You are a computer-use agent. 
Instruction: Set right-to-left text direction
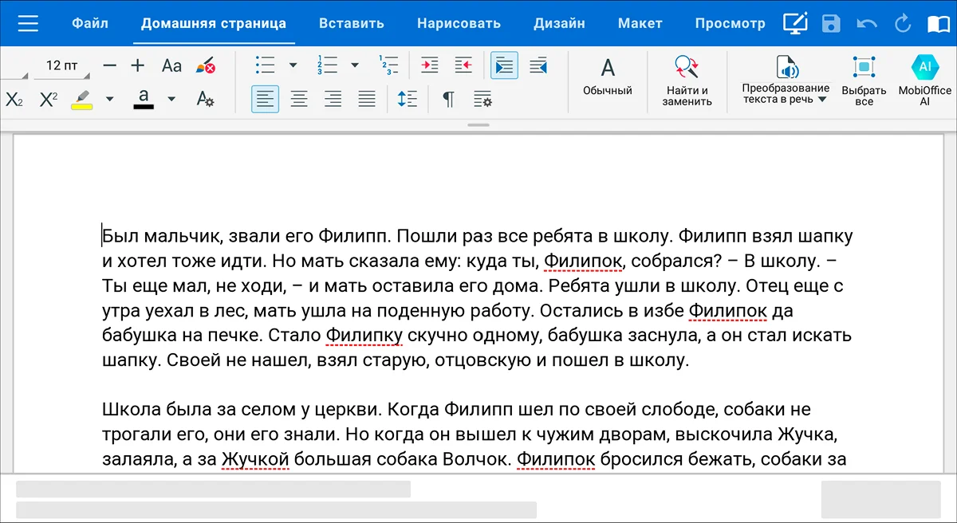point(538,65)
